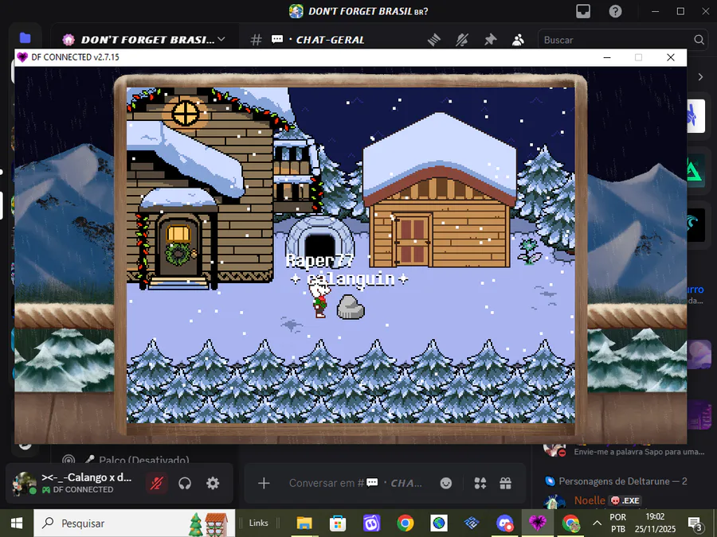Open the server folder icon in sidebar
This screenshot has width=717, height=537.
coord(25,38)
